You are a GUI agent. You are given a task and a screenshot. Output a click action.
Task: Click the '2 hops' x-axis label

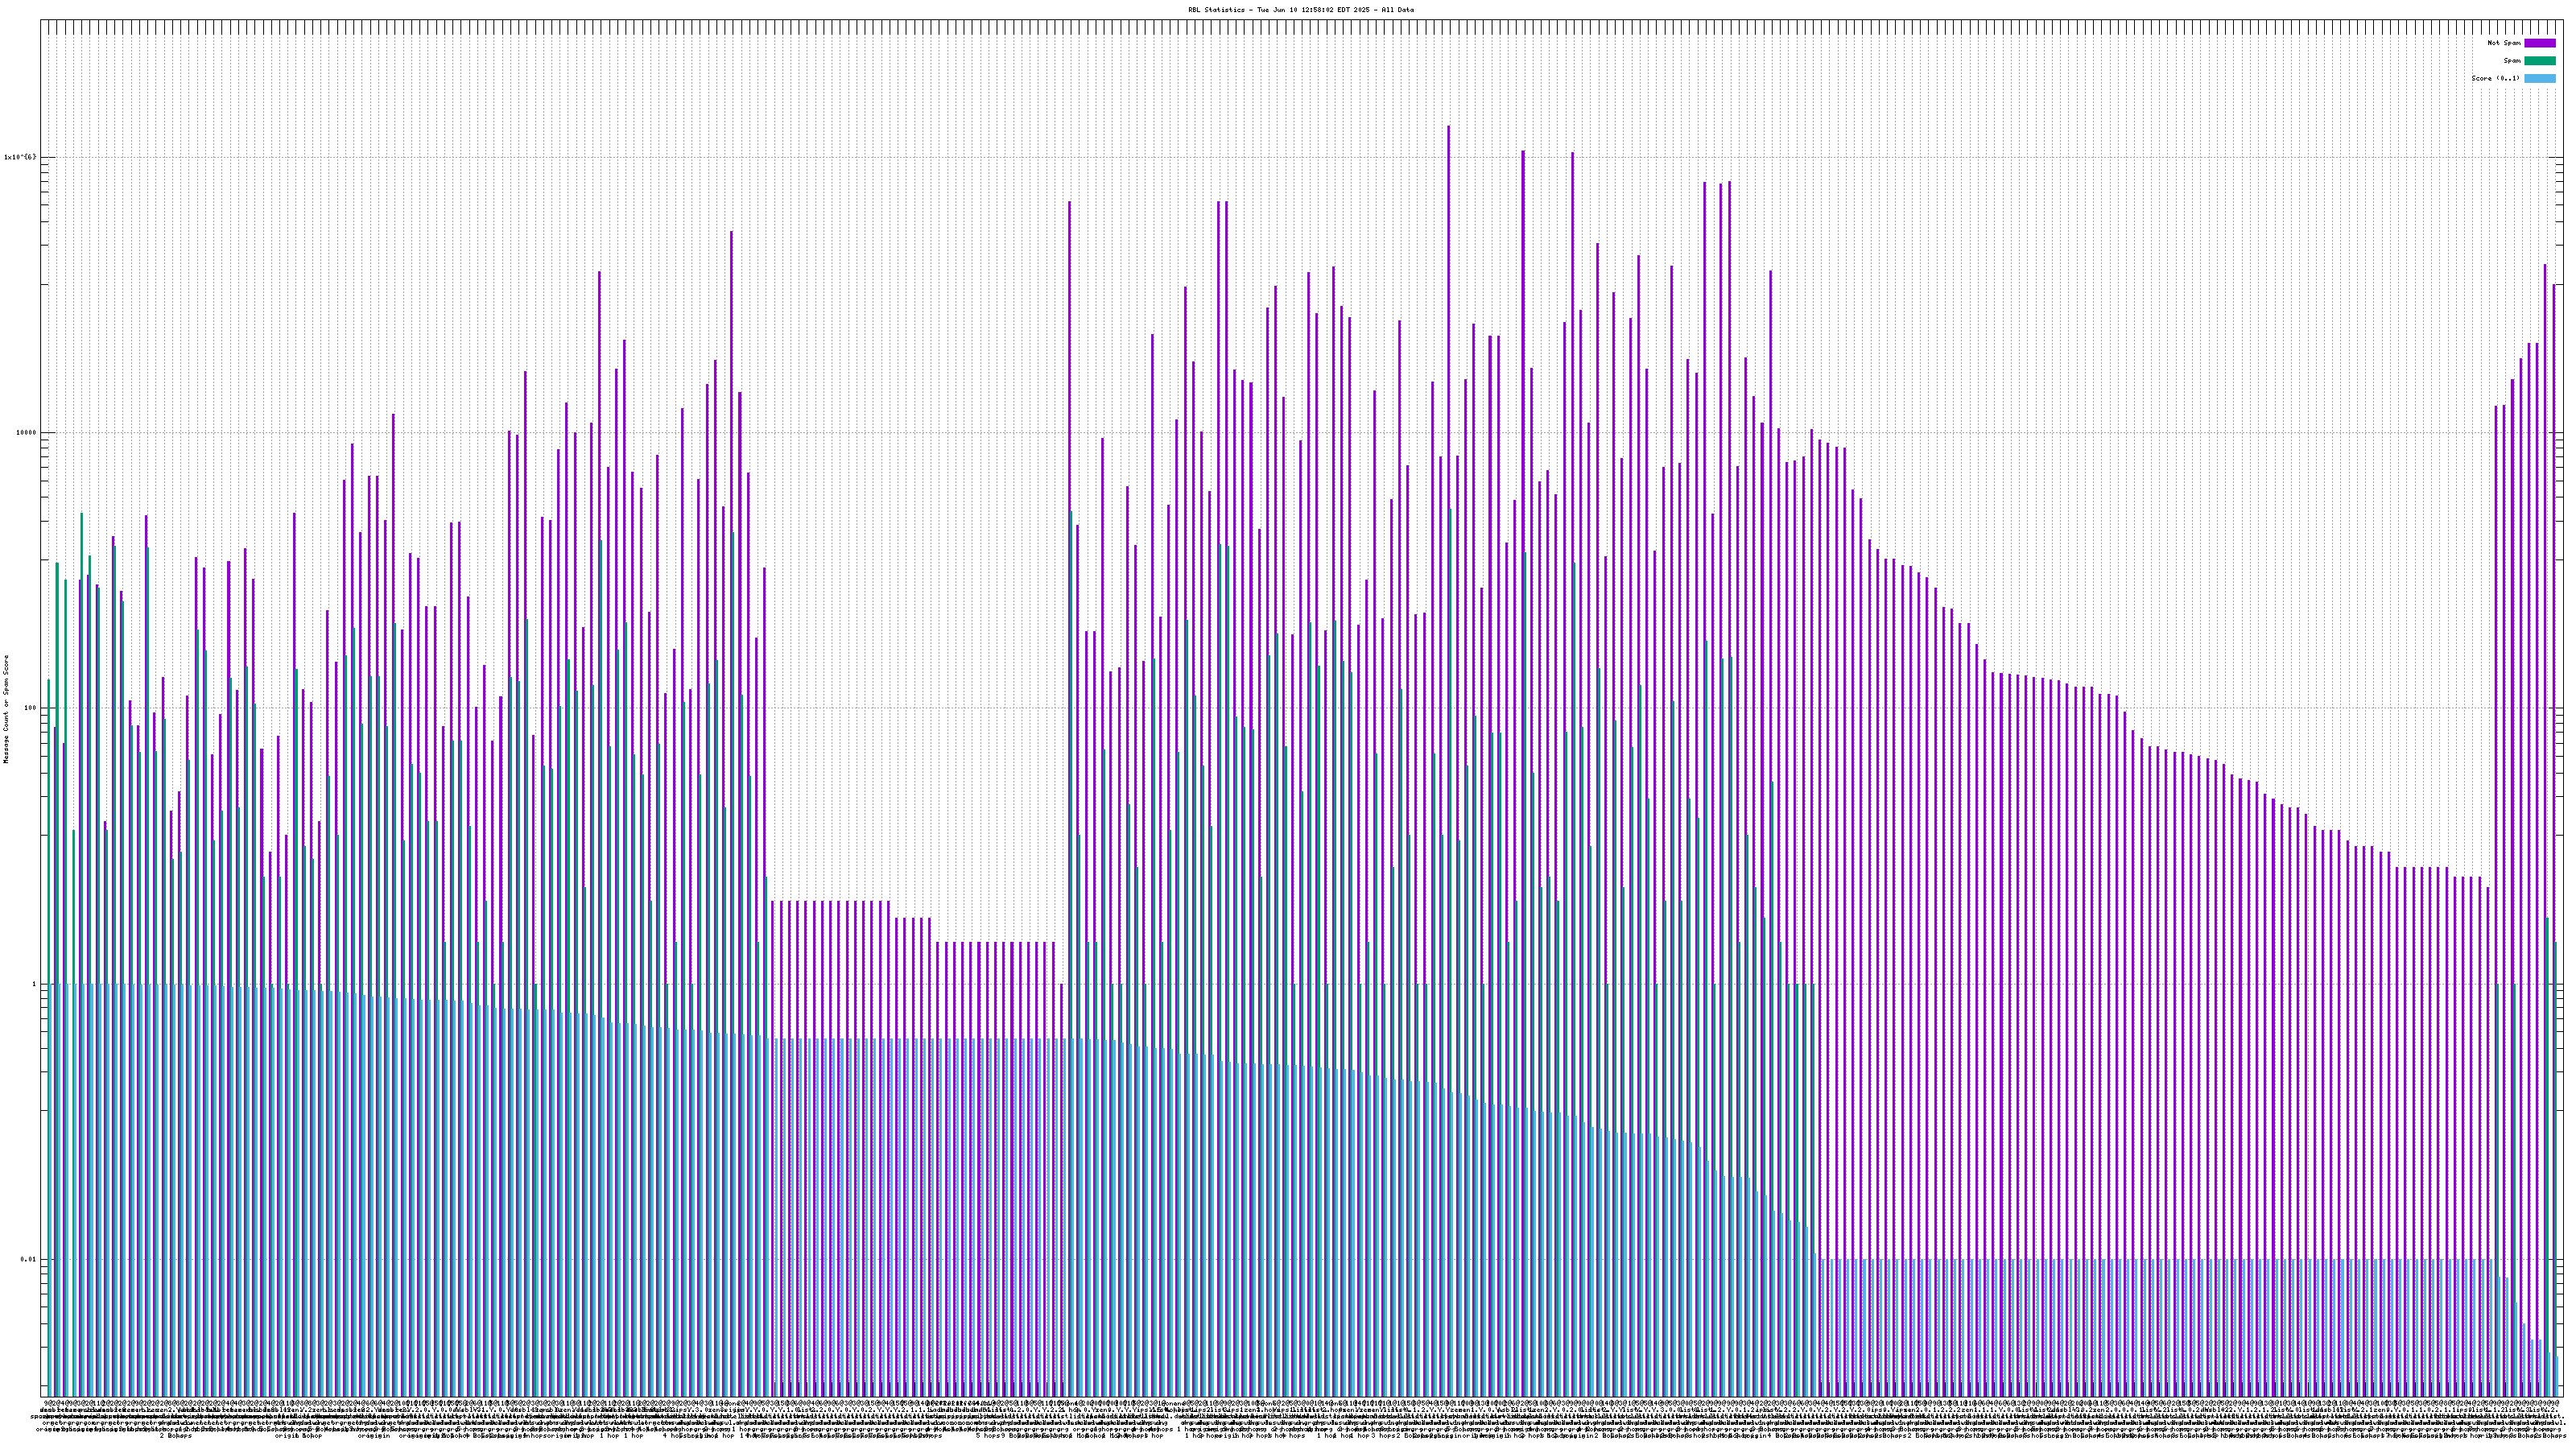176,1436
